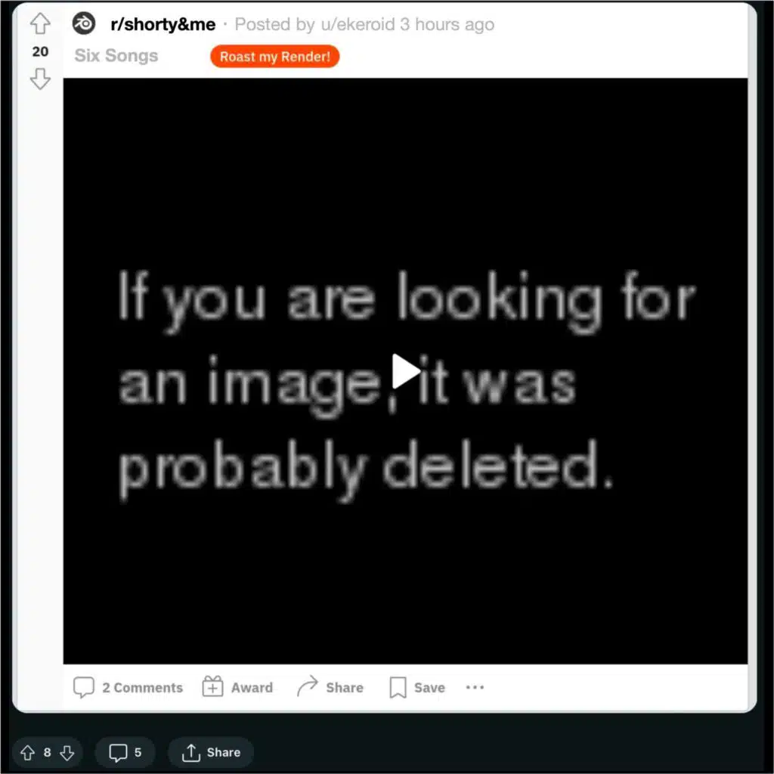Select the Roast my Render! flair tag
Image resolution: width=774 pixels, height=774 pixels.
pos(275,56)
